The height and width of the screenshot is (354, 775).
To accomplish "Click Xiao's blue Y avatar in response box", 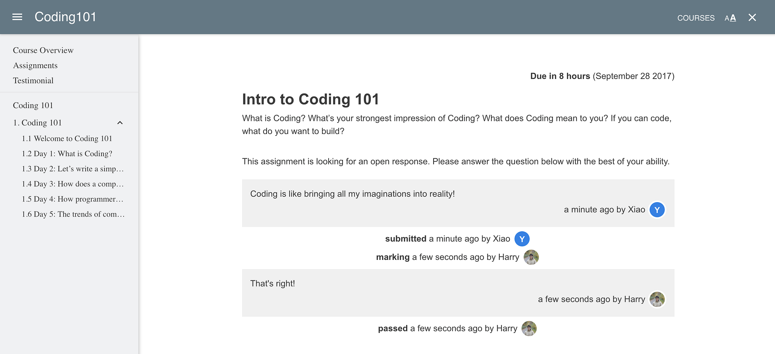I will tap(657, 210).
